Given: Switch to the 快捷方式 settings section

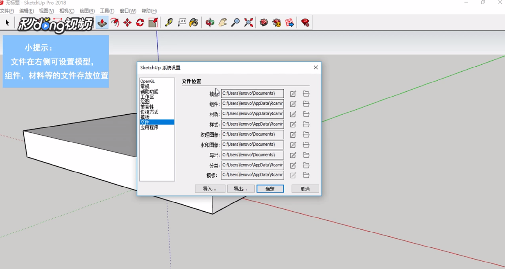Looking at the screenshot, I should click(150, 112).
